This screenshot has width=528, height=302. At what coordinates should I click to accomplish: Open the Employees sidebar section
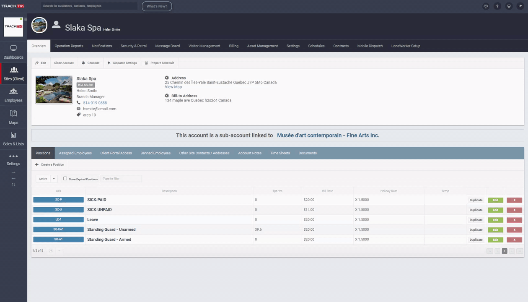tap(13, 96)
